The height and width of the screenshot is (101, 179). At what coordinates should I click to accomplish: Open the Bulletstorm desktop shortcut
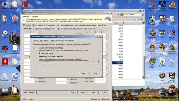(162, 19)
